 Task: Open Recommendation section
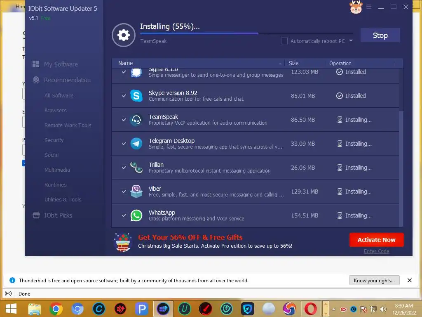tap(67, 80)
